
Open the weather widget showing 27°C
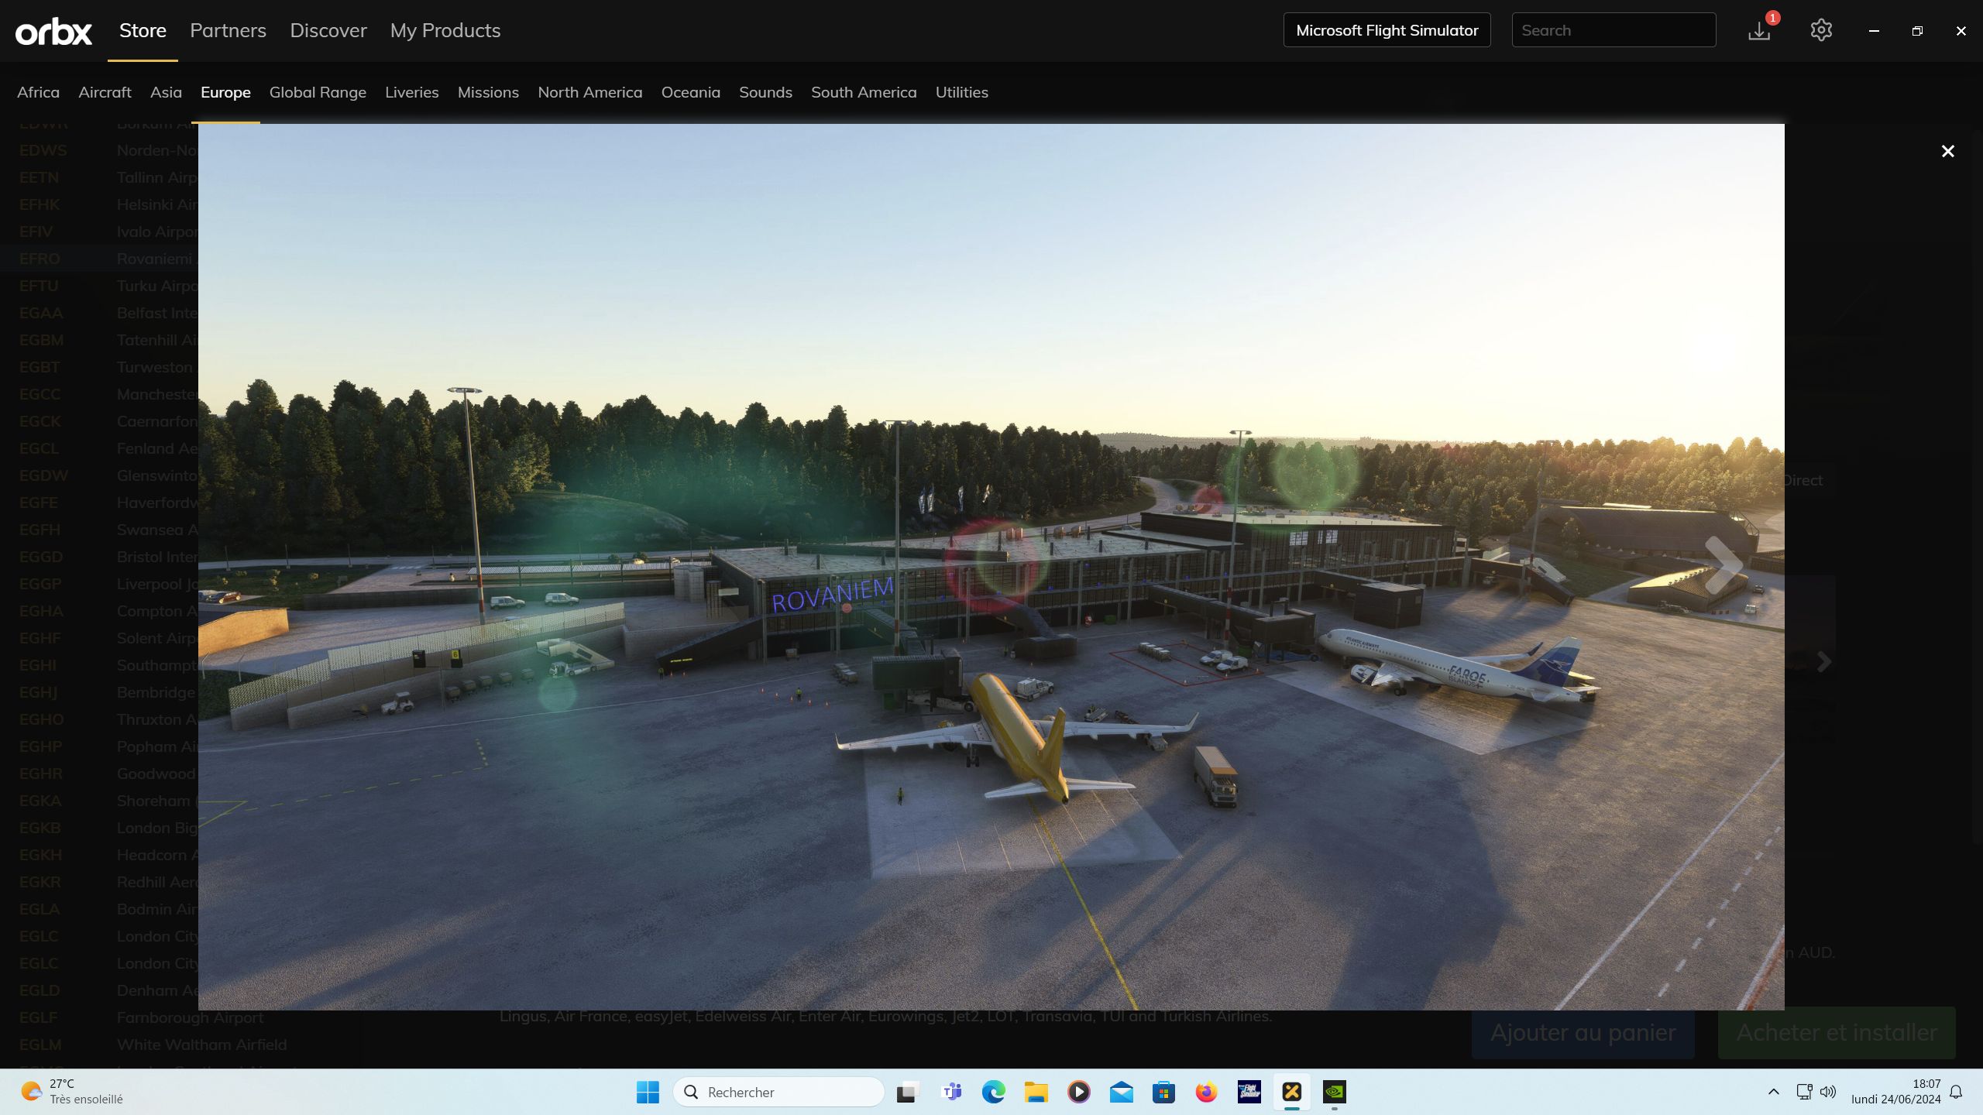(x=71, y=1092)
